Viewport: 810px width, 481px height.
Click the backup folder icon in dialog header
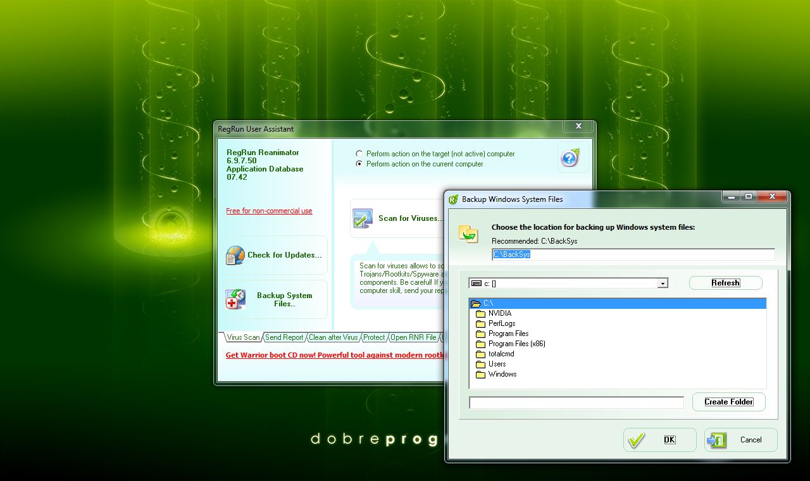(x=468, y=234)
